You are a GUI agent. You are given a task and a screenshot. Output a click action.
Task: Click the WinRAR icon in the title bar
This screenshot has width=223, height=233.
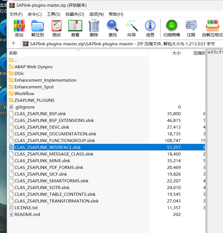(12, 5)
